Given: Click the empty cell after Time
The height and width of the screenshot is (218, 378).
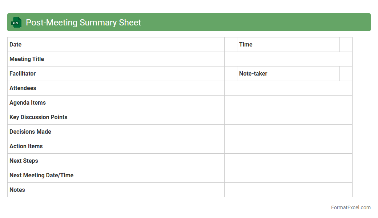Looking at the screenshot, I should pos(346,45).
